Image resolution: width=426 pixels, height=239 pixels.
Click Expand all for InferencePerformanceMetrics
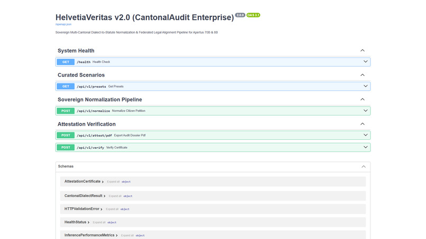tap(127, 235)
